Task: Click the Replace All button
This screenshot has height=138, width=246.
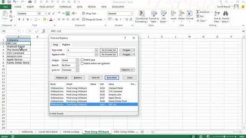Action: (x=61, y=77)
